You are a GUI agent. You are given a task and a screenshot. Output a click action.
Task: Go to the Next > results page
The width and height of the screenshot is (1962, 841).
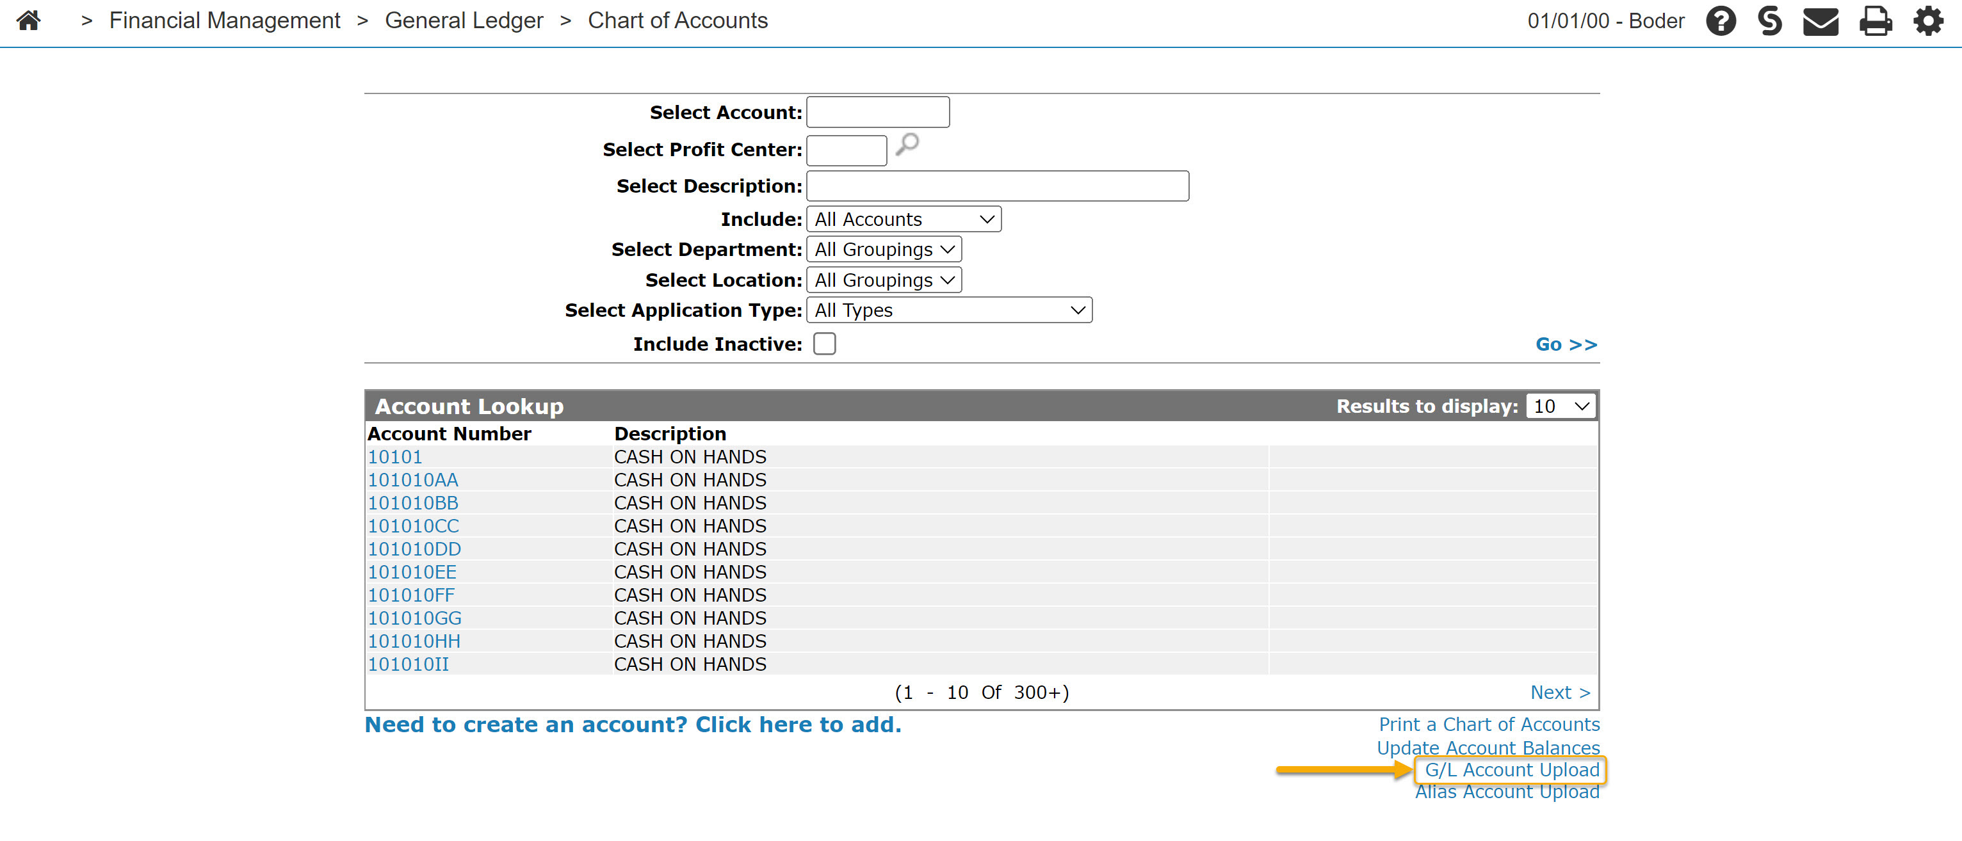click(x=1560, y=692)
